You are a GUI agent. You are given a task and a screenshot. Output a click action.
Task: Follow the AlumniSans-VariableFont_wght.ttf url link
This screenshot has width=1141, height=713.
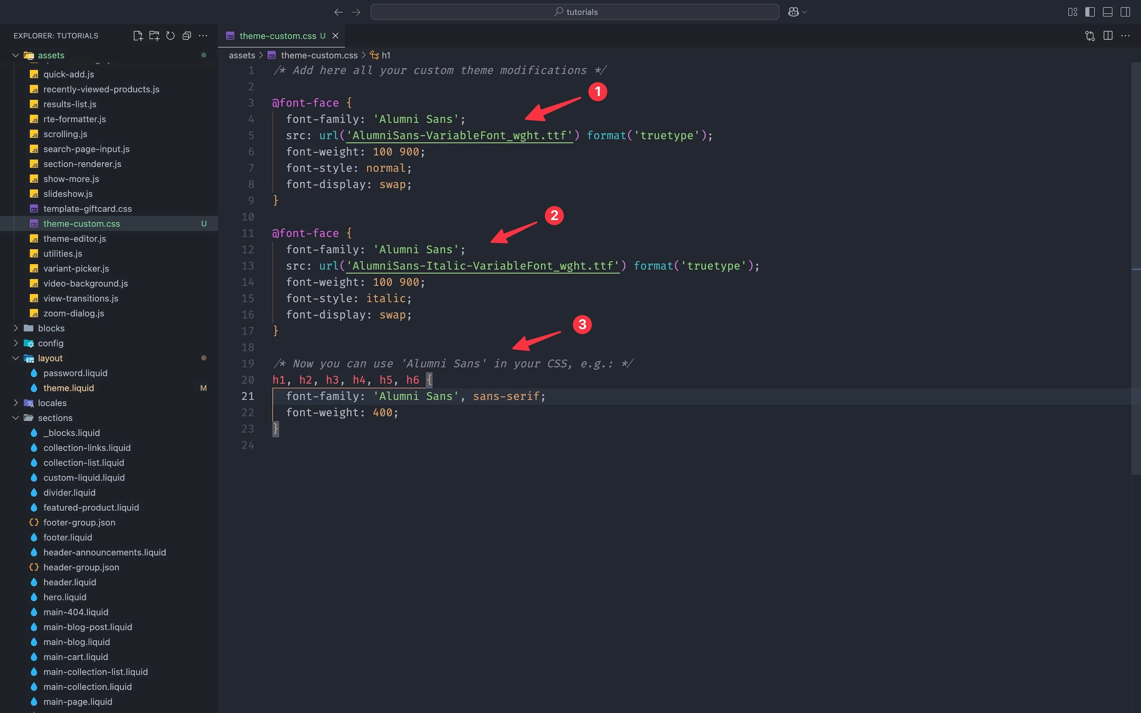click(459, 136)
